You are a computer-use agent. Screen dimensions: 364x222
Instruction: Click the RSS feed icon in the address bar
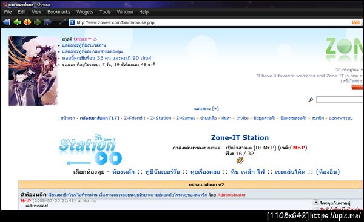click(356, 22)
